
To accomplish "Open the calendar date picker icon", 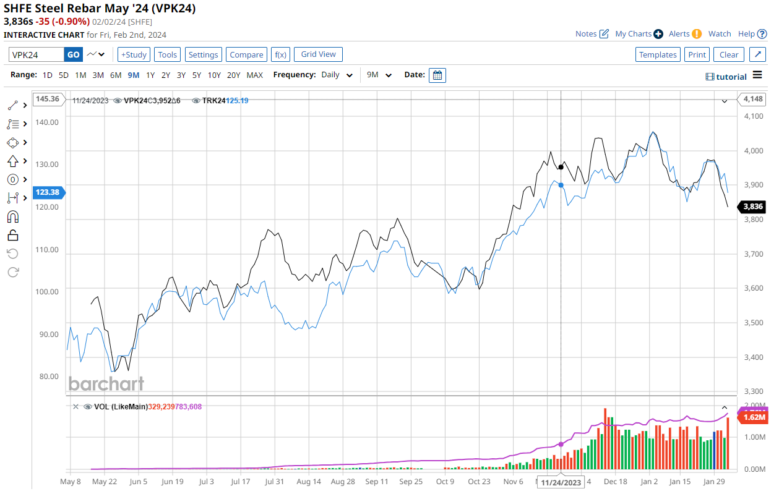I will tap(437, 75).
